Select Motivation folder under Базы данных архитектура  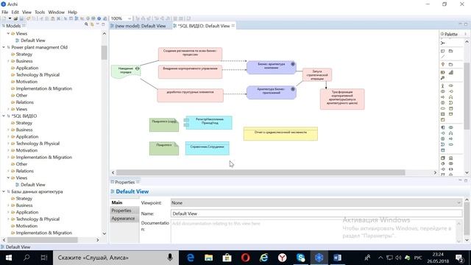26,226
